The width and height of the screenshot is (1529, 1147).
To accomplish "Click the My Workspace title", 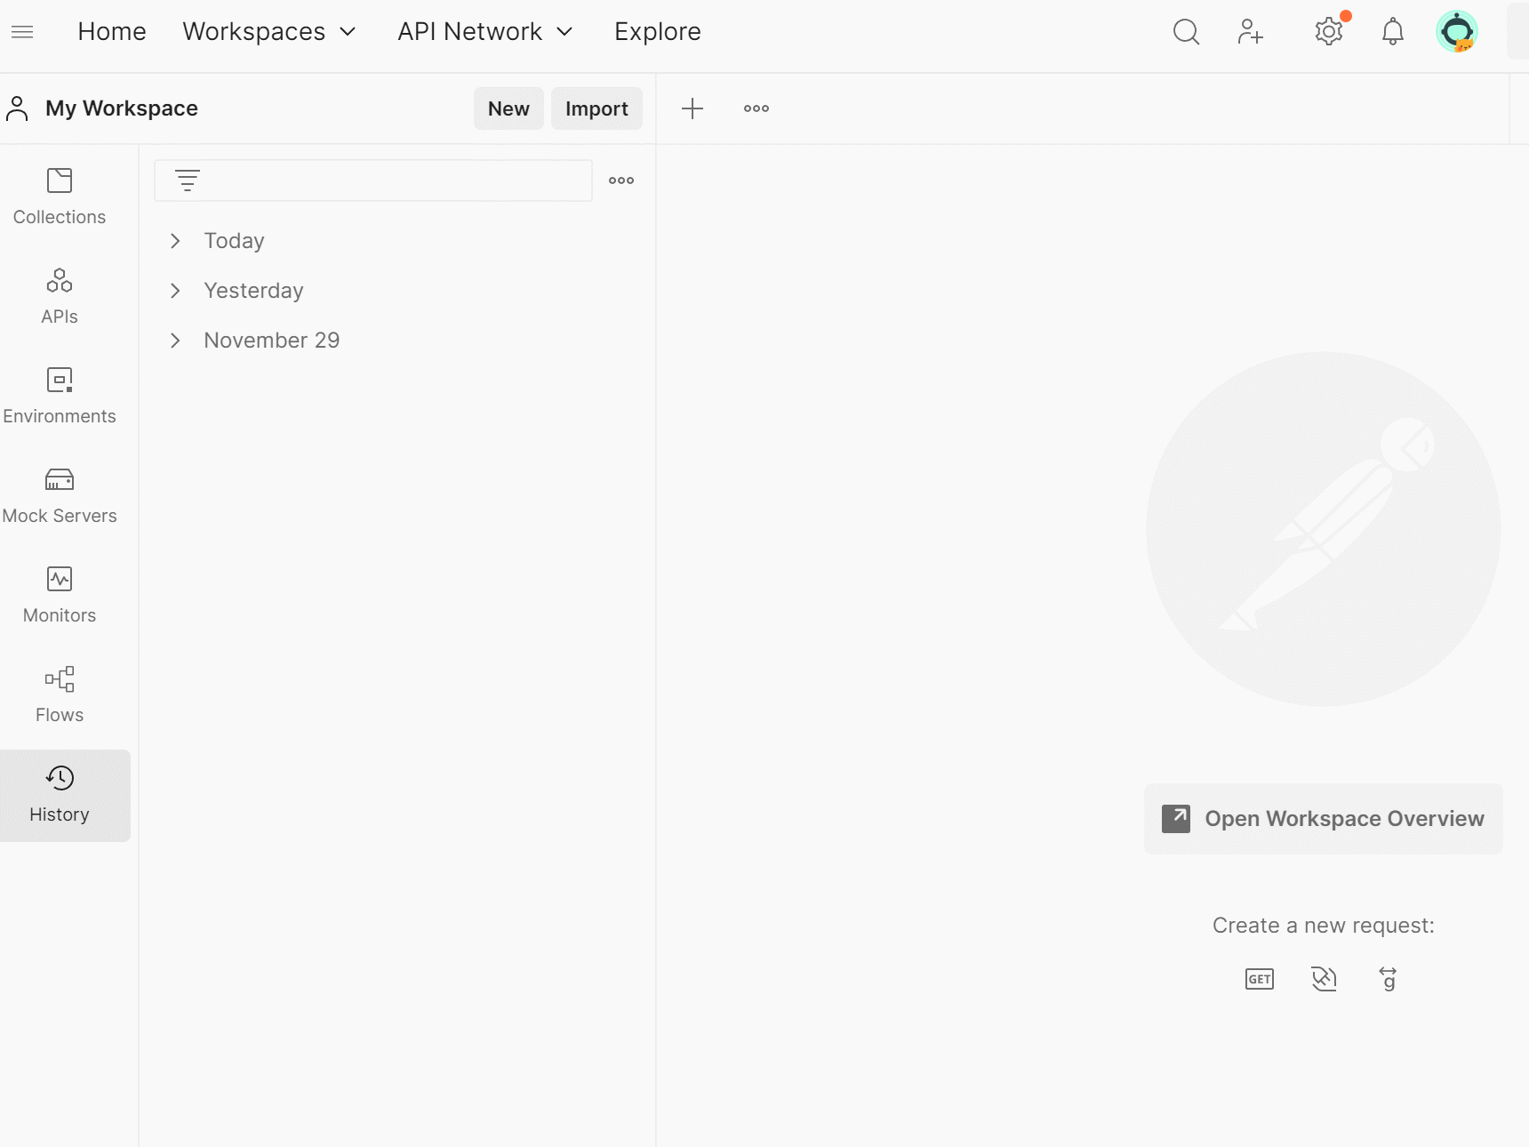I will (x=122, y=108).
